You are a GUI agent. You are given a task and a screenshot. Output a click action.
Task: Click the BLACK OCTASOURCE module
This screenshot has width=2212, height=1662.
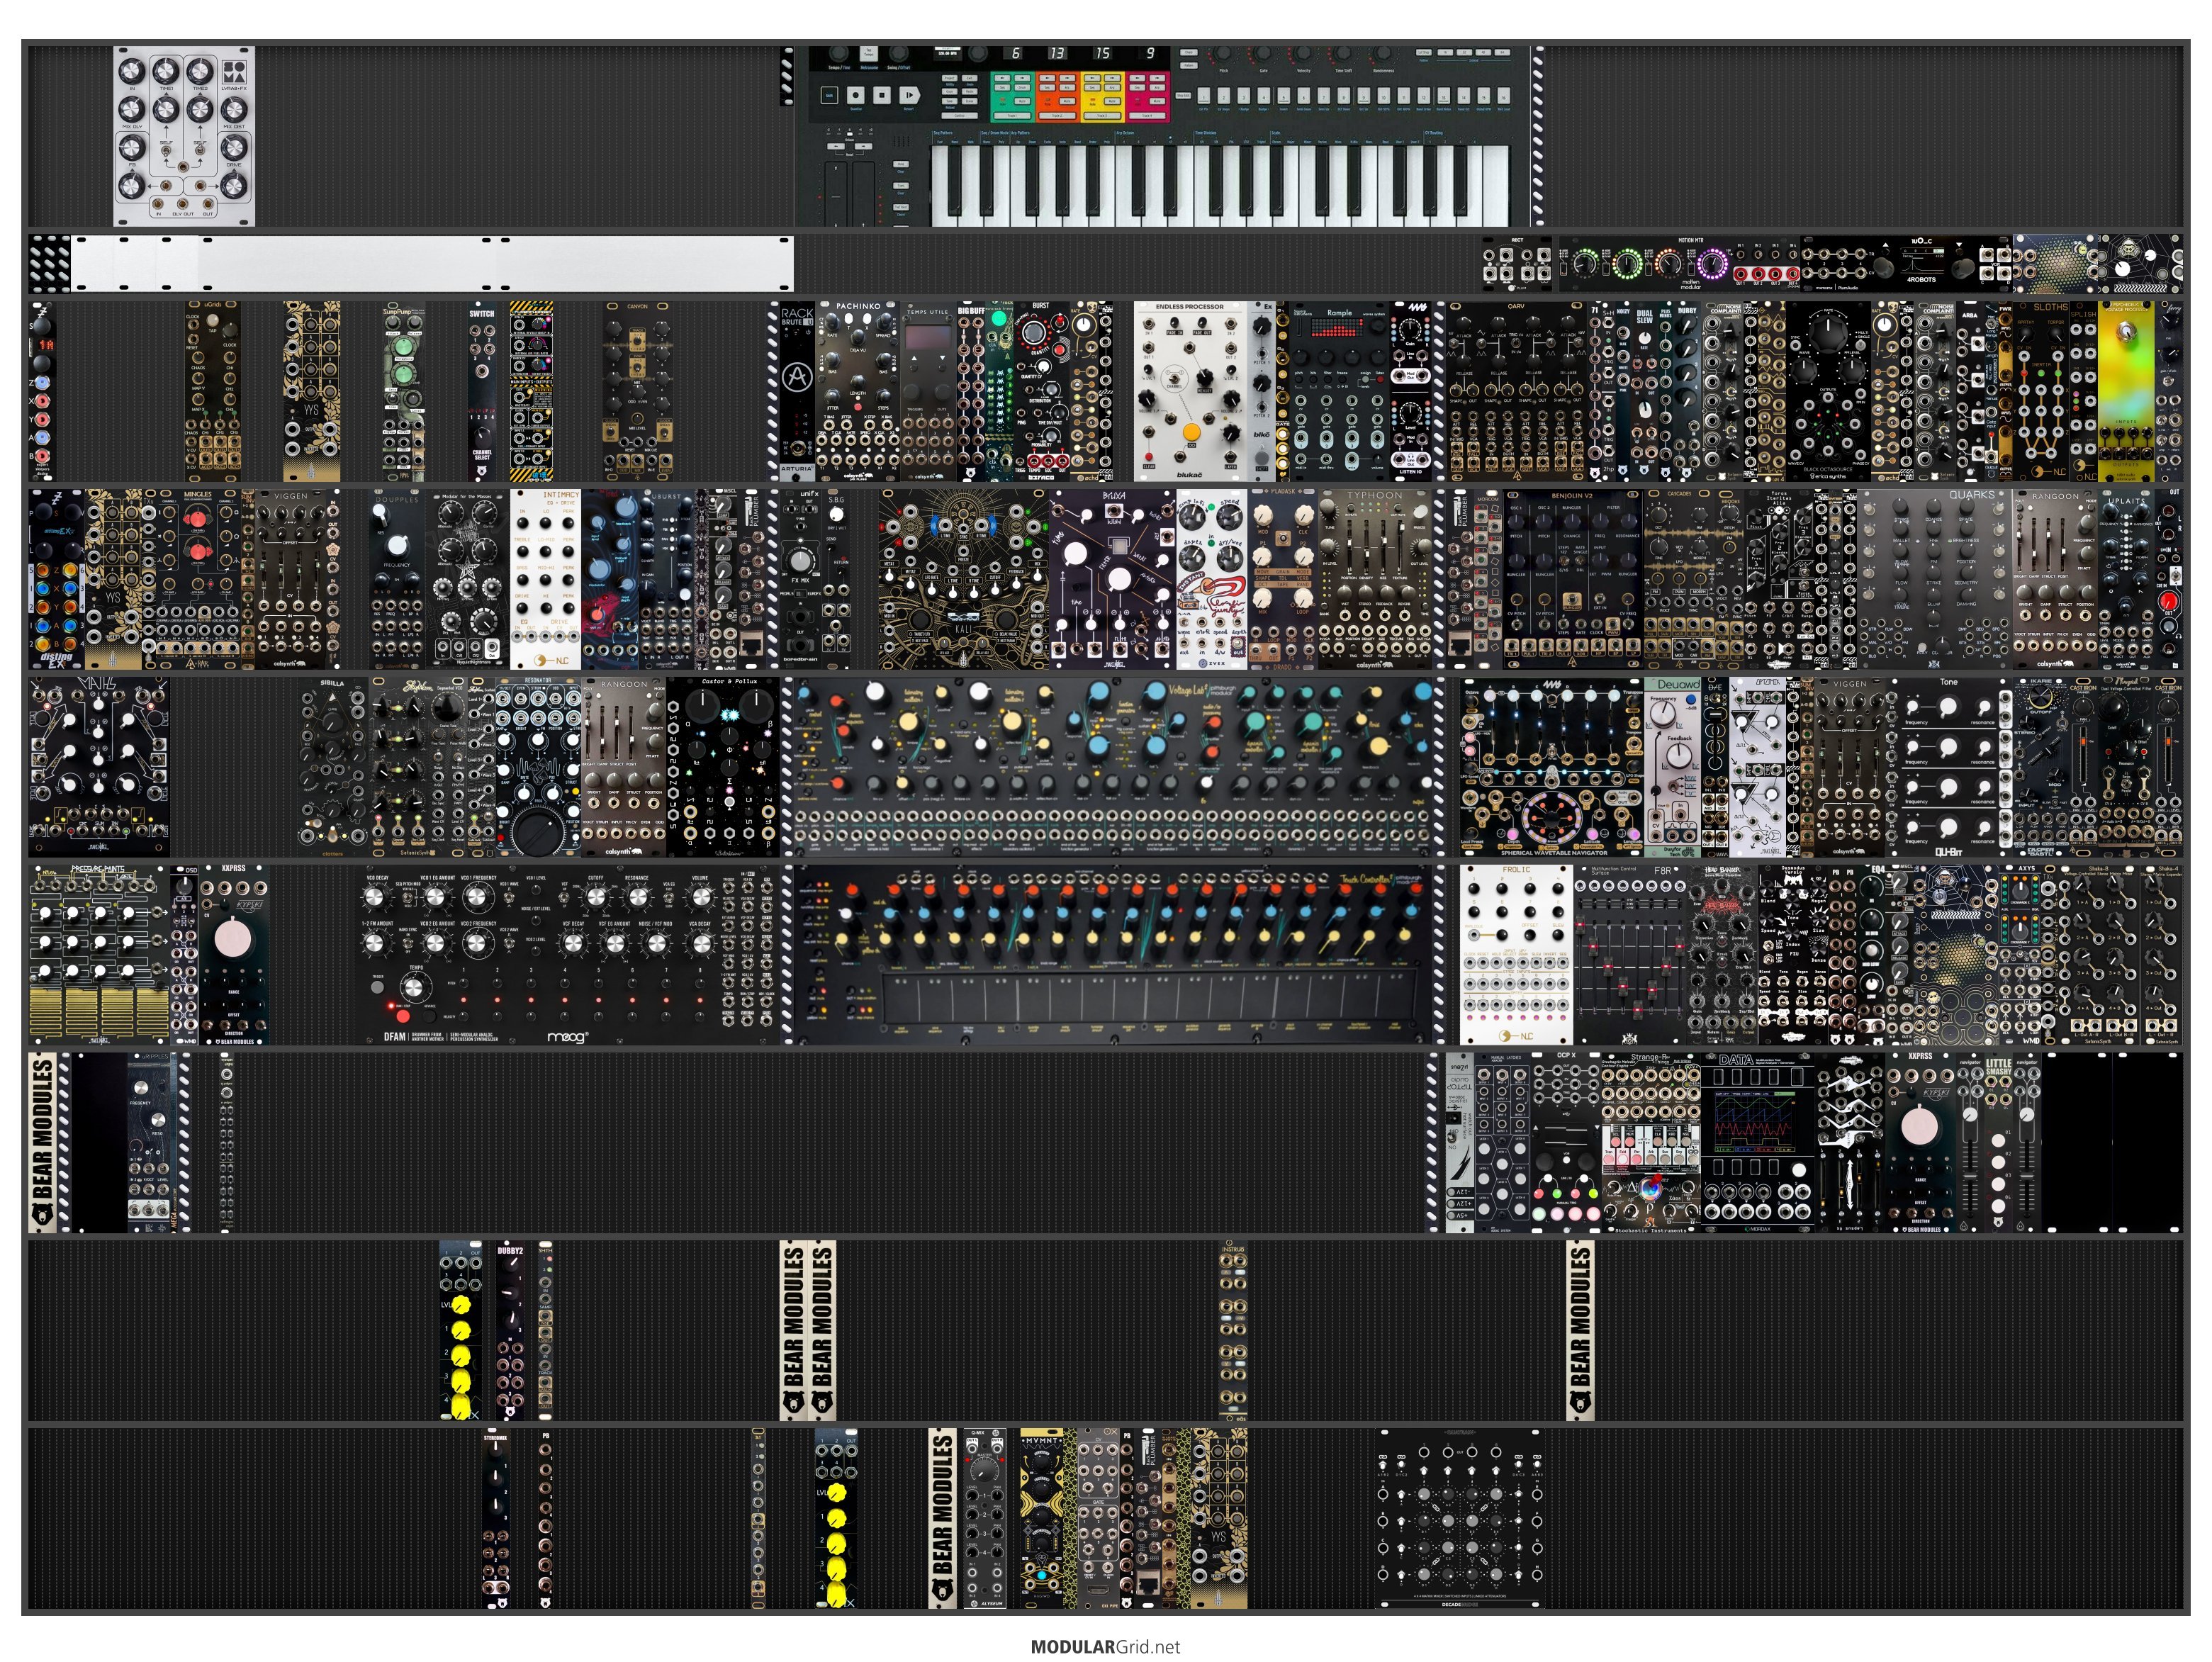point(1829,391)
